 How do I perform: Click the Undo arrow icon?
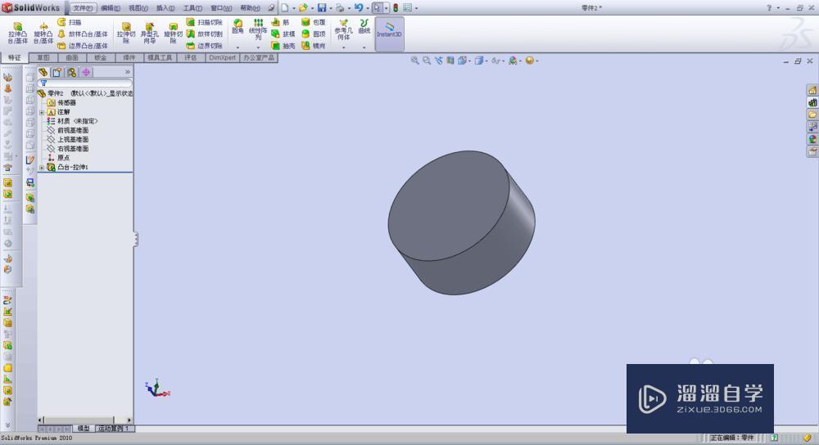pyautogui.click(x=359, y=8)
